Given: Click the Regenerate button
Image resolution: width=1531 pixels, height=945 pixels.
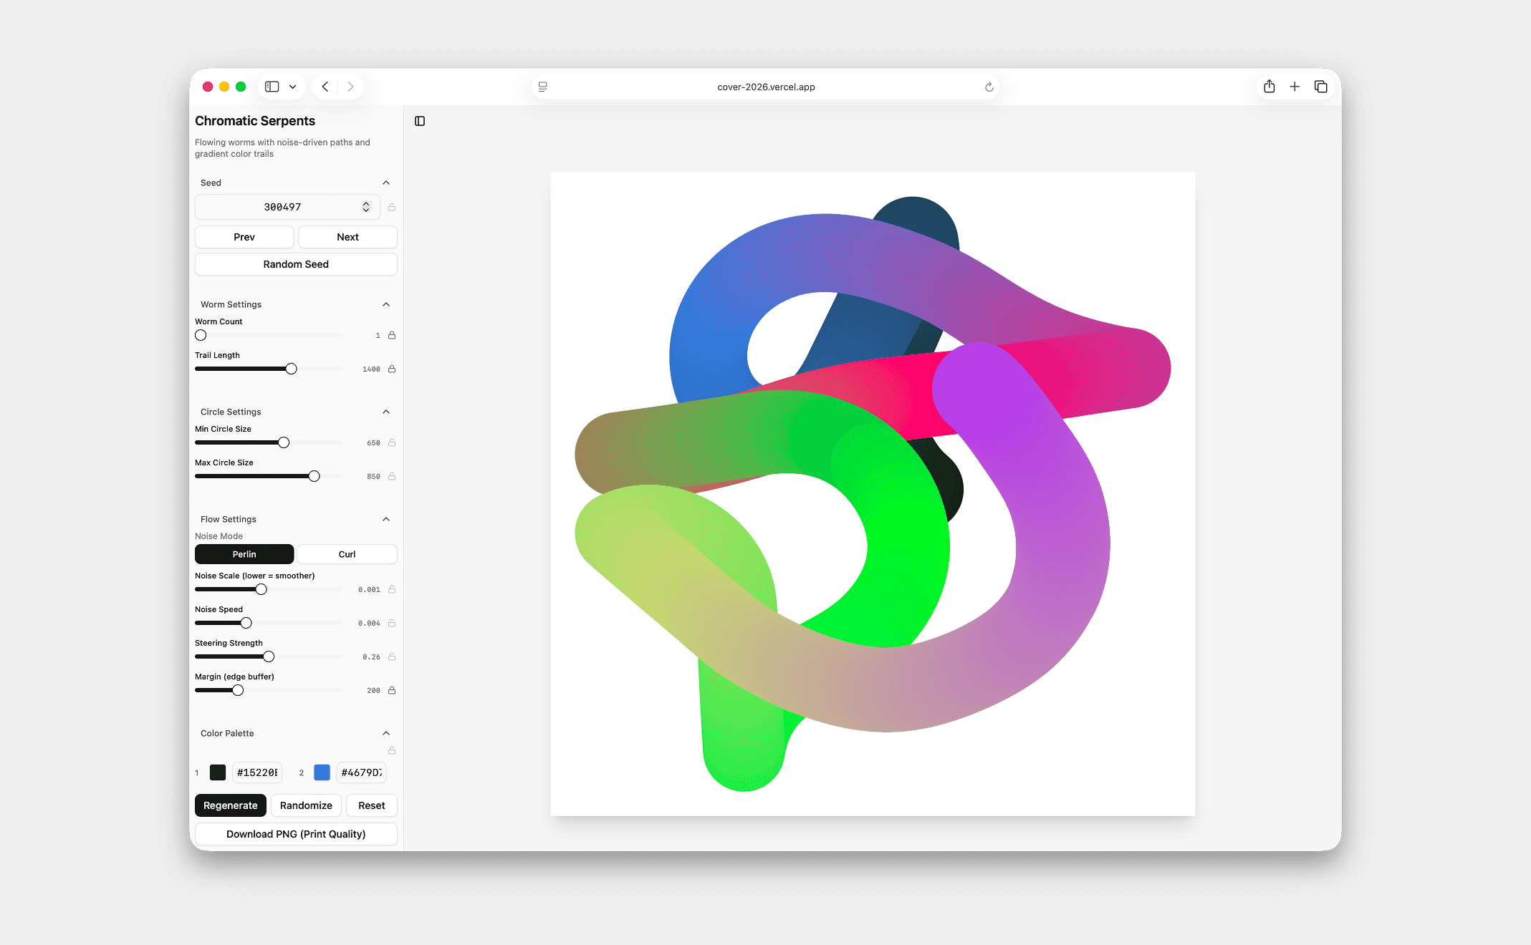Looking at the screenshot, I should tap(231, 805).
